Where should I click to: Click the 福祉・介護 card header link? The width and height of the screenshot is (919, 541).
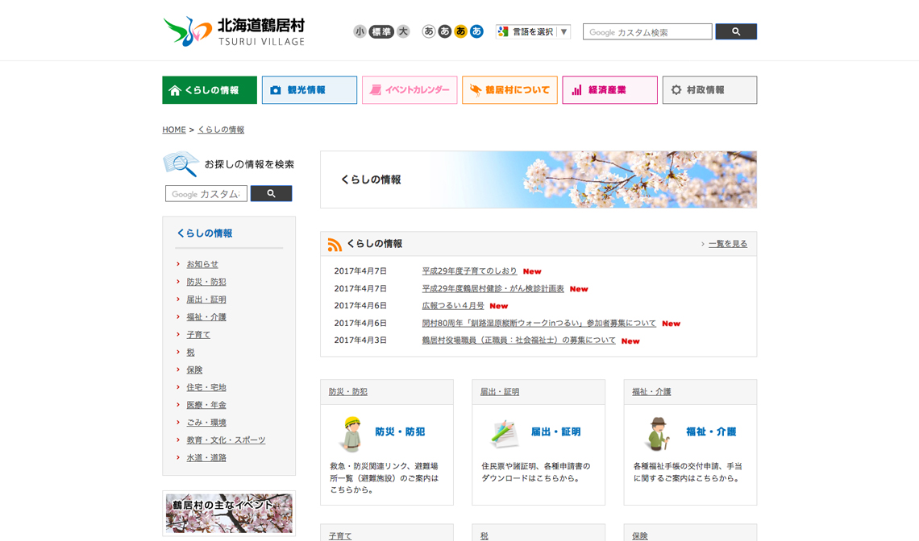click(651, 392)
